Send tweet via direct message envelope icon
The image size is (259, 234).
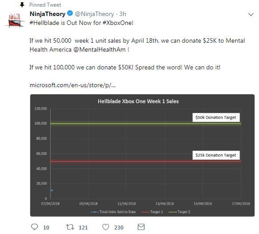141,227
